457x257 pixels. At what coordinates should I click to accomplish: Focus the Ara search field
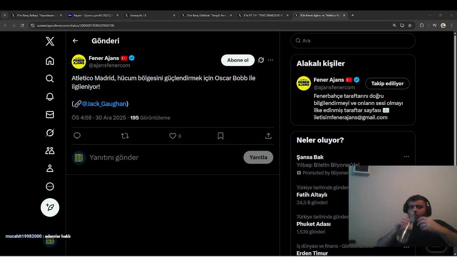click(353, 41)
